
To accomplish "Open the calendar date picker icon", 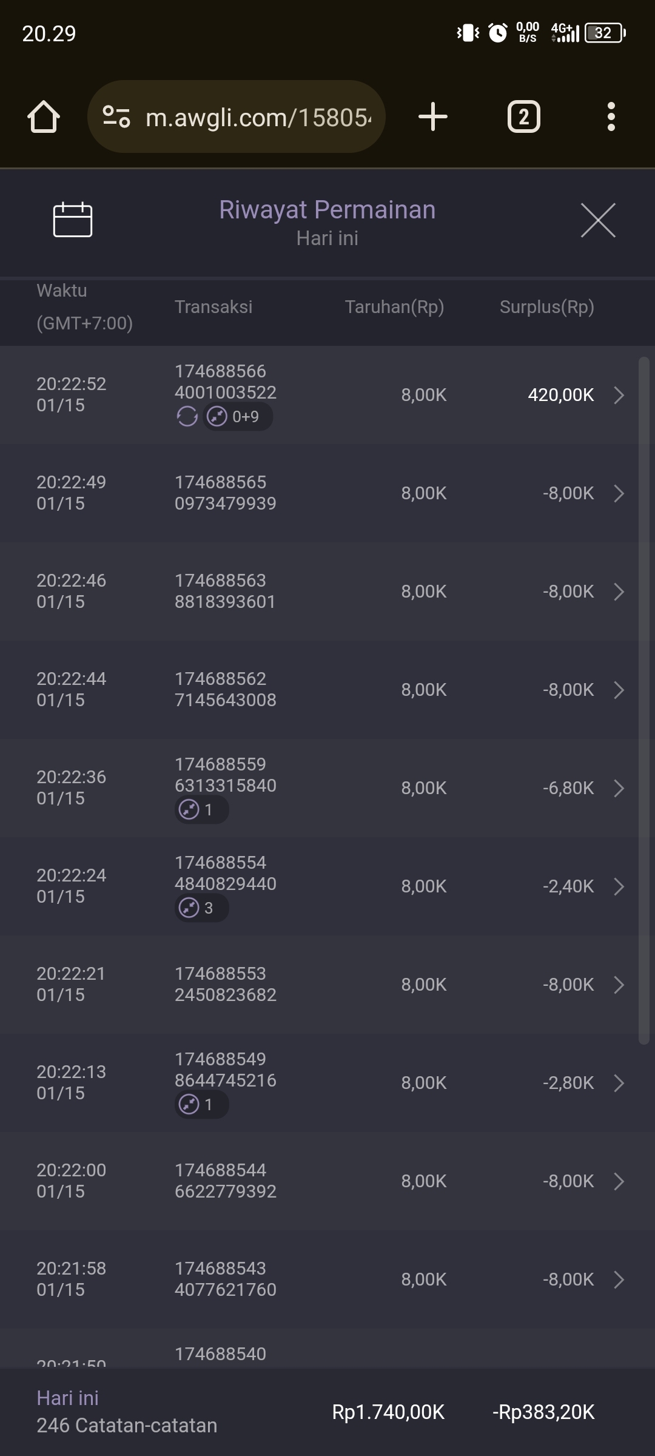I will (73, 220).
